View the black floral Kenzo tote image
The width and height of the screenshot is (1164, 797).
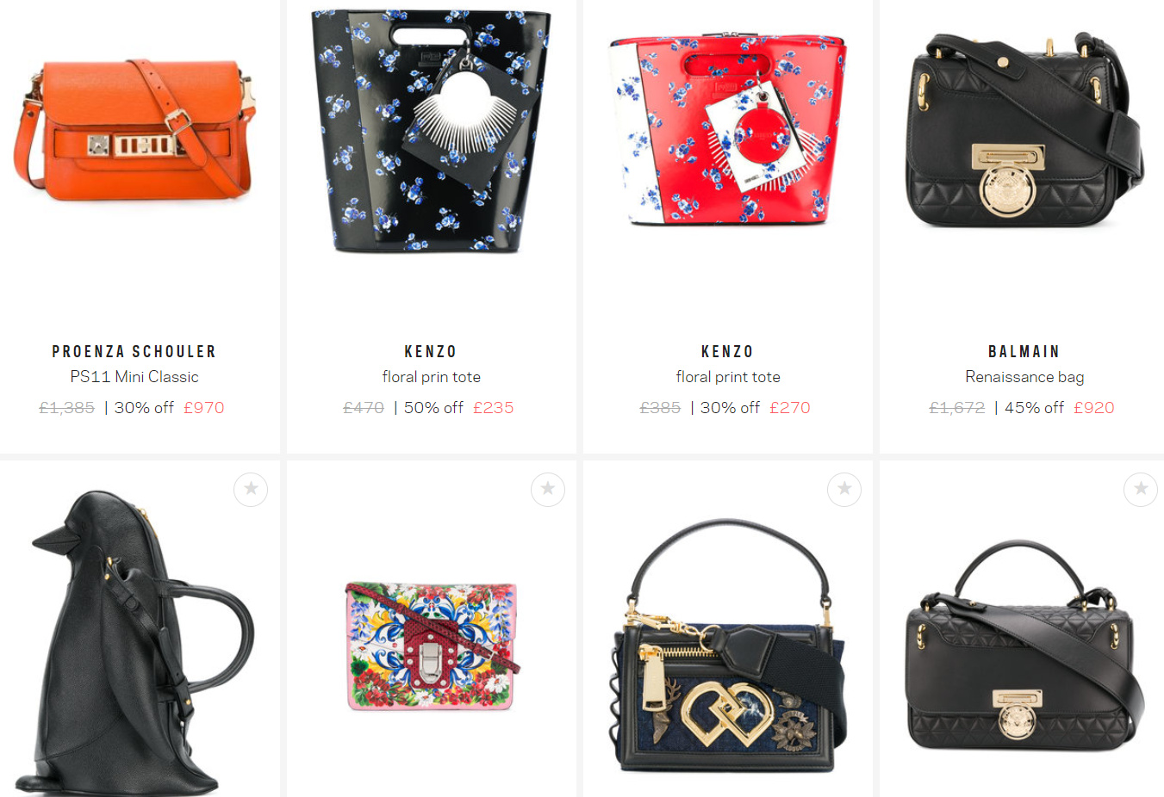[431, 131]
